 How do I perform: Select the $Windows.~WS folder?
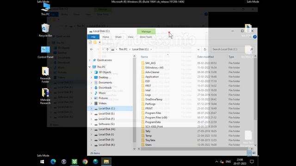(154, 68)
